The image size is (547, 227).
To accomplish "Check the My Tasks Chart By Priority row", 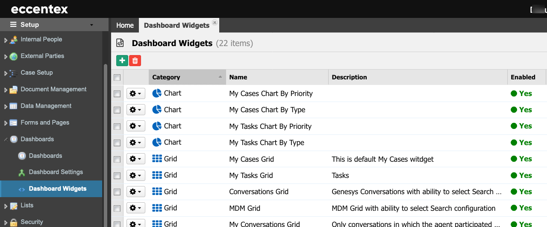I will (117, 126).
